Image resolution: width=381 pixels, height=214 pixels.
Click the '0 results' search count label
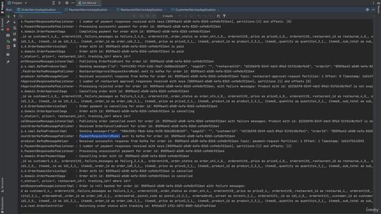pos(168,16)
